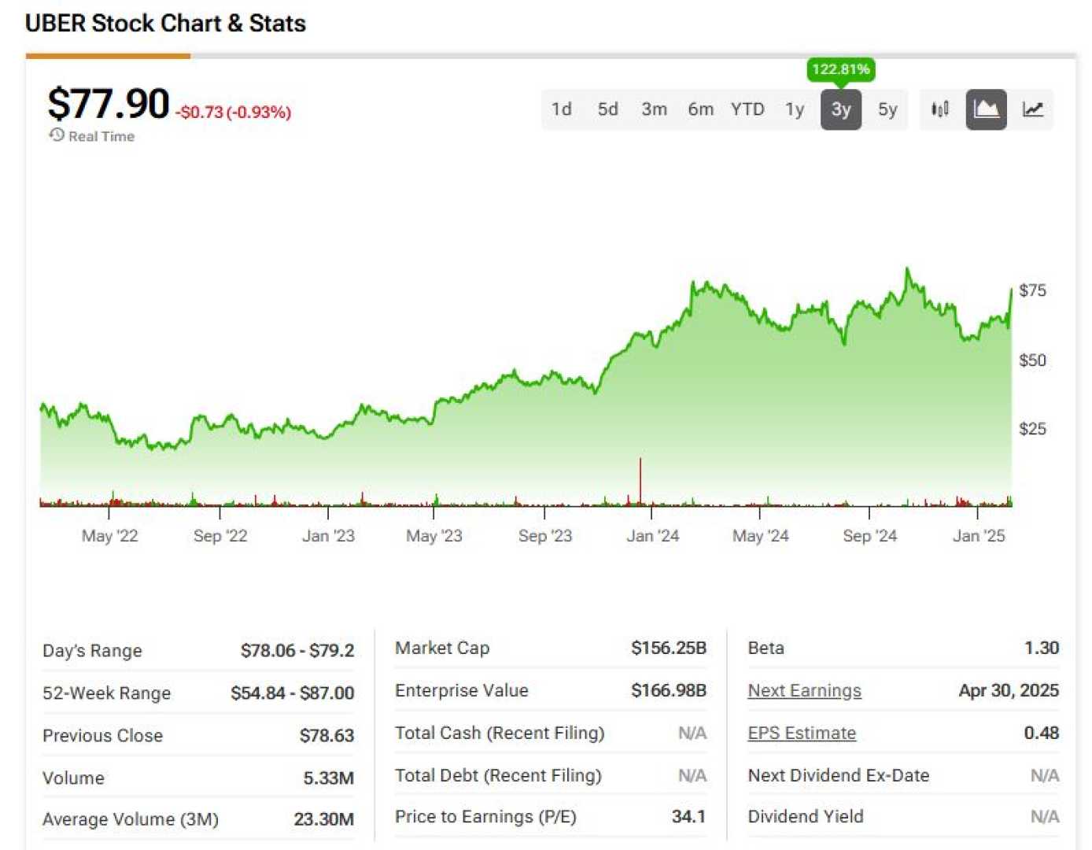Click the Volume value 5.33M
This screenshot has width=1092, height=850.
pos(328,778)
